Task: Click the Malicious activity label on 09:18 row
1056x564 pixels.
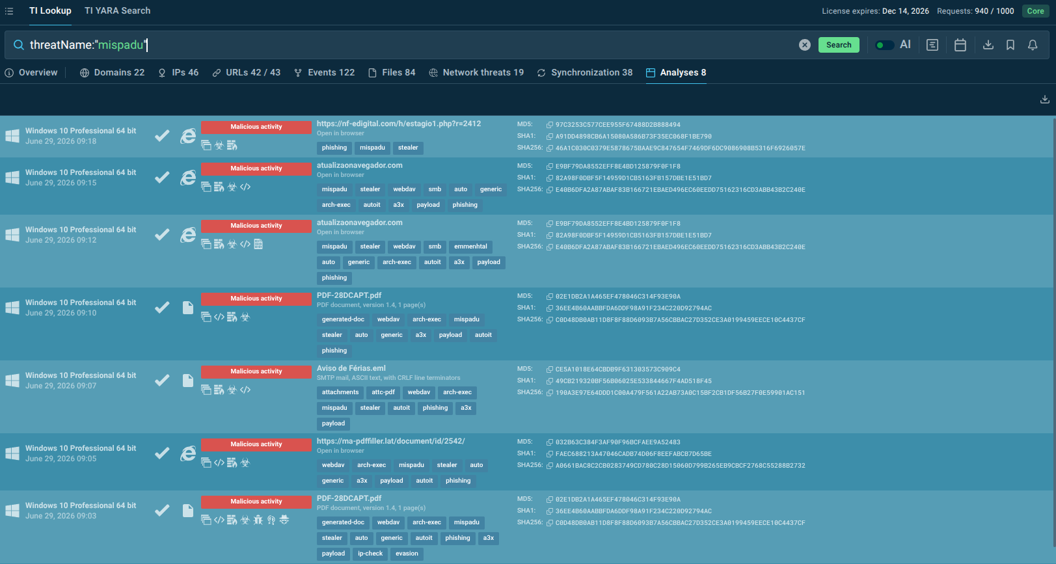Action: [x=256, y=127]
